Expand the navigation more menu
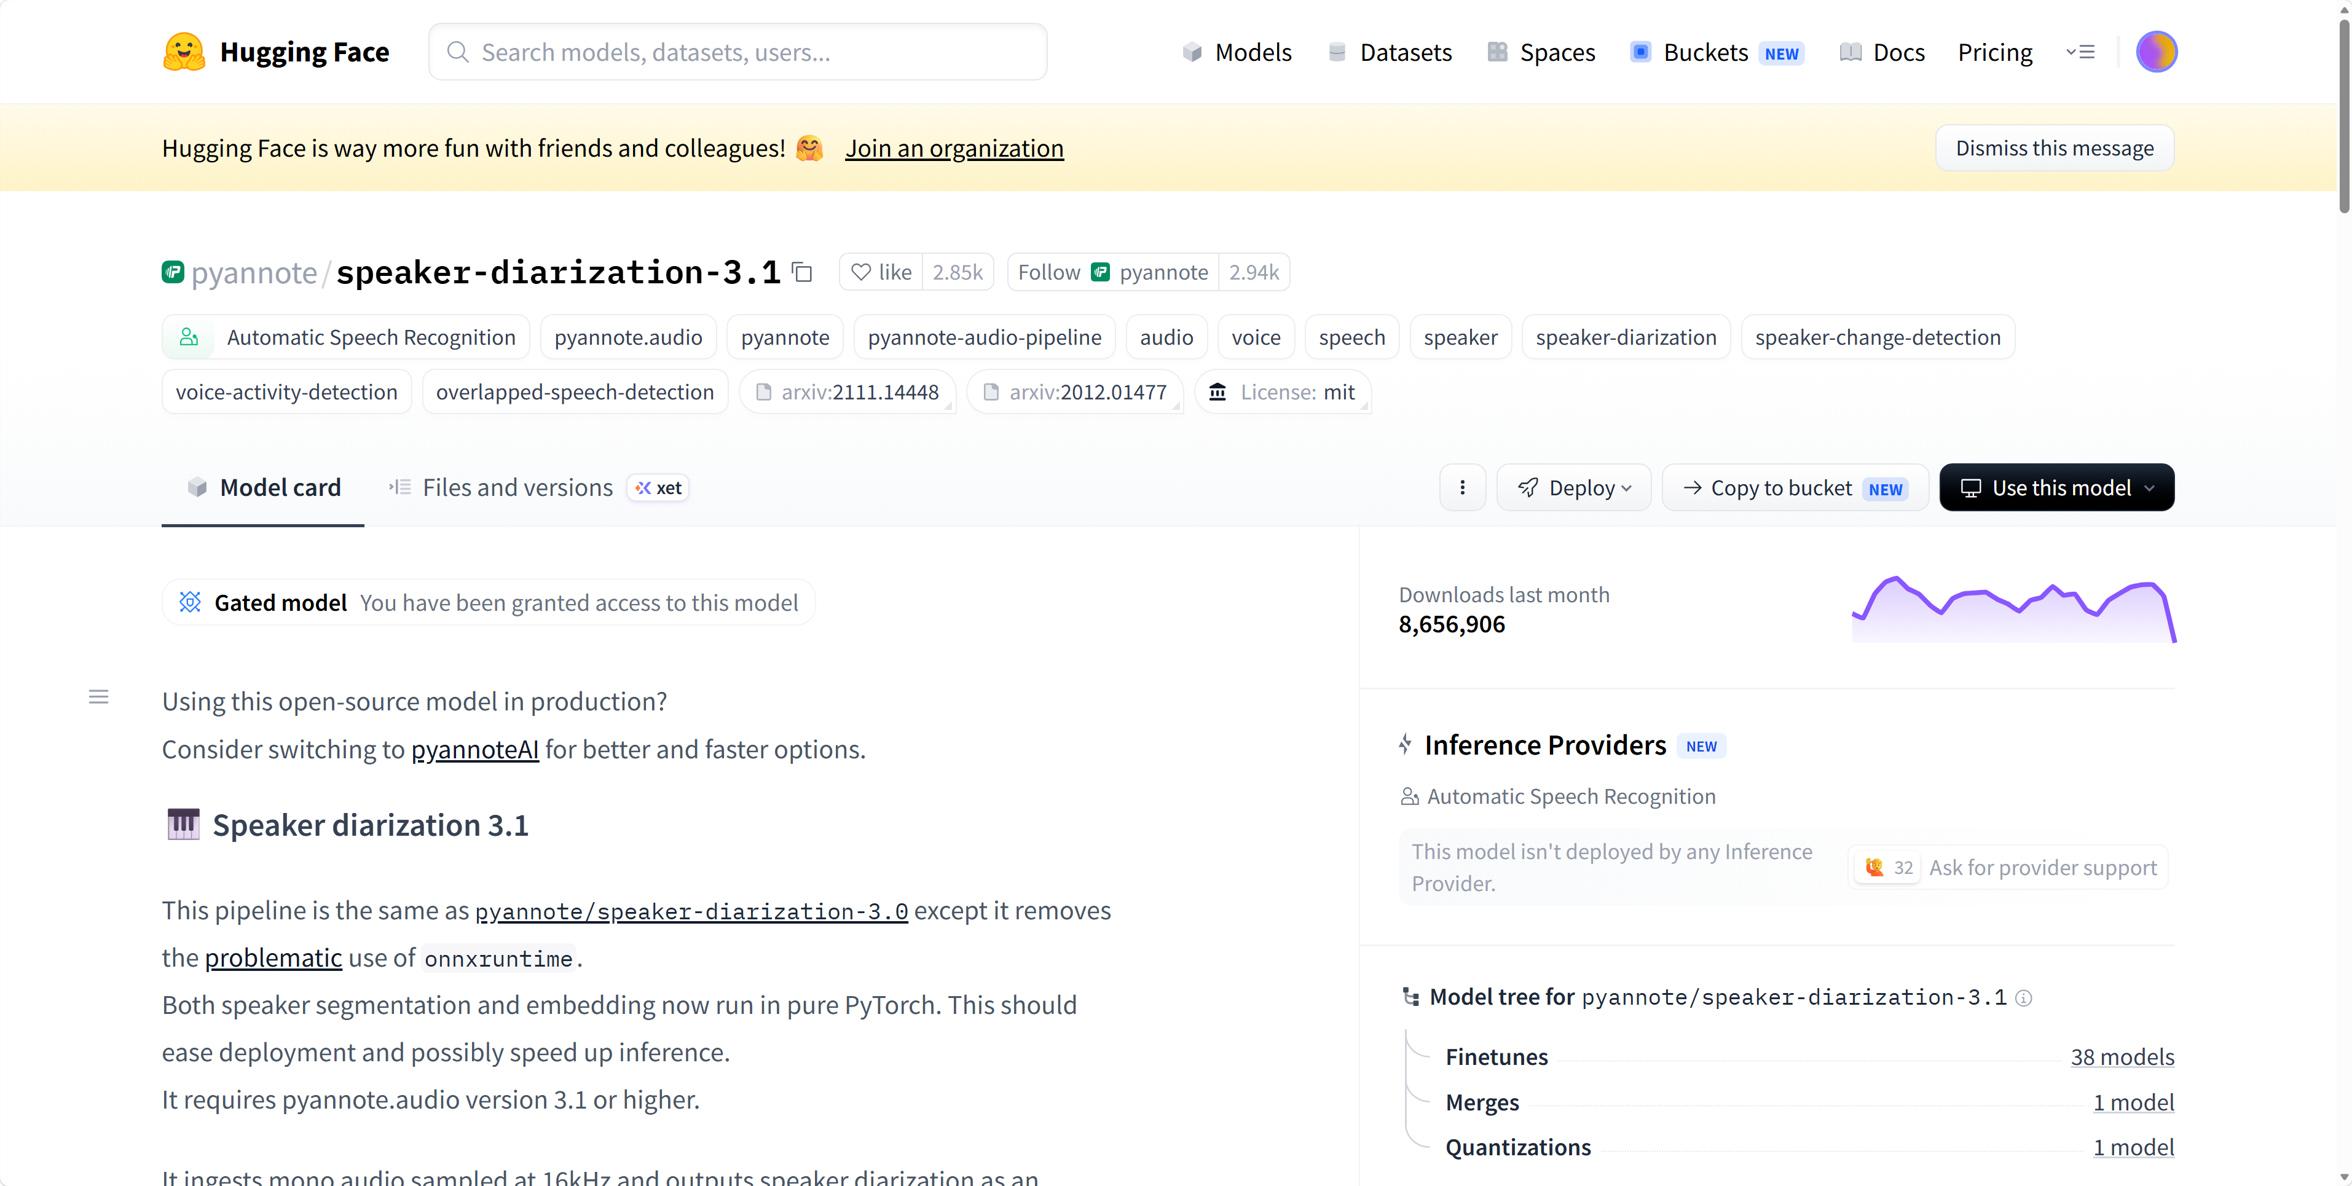The width and height of the screenshot is (2352, 1186). click(2080, 52)
